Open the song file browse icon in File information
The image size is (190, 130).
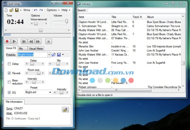click(x=65, y=110)
